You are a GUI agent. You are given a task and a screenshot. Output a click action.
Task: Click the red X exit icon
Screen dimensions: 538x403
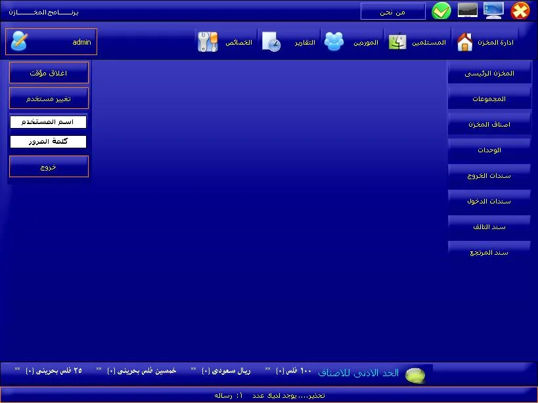(520, 11)
